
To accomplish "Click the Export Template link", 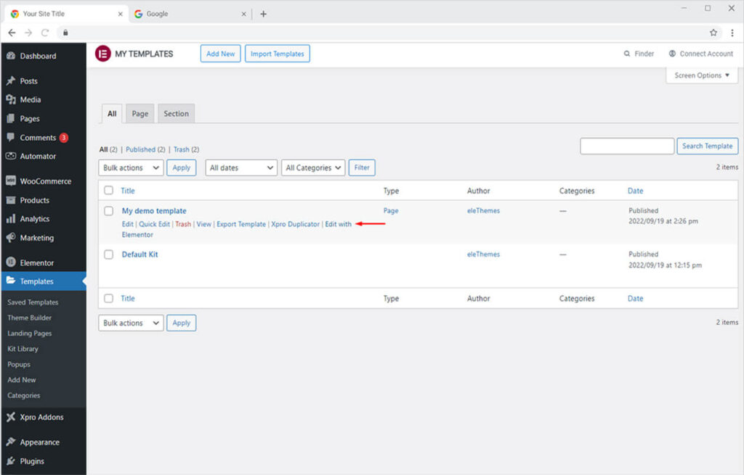I will (241, 224).
